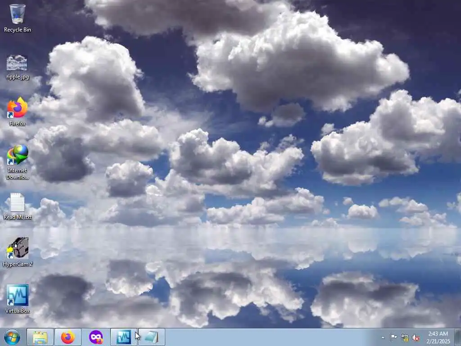Image resolution: width=461 pixels, height=346 pixels.
Task: Select the ripple.jpg image file
Action: (18, 67)
